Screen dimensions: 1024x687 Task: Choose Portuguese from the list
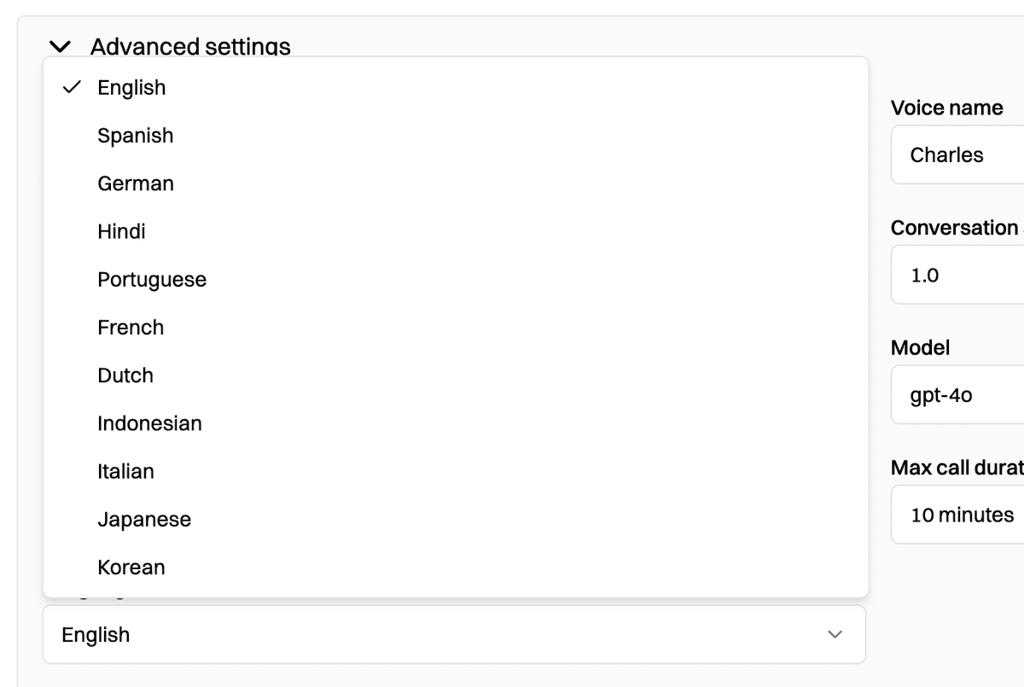152,280
